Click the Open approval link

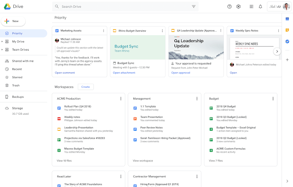180,73
